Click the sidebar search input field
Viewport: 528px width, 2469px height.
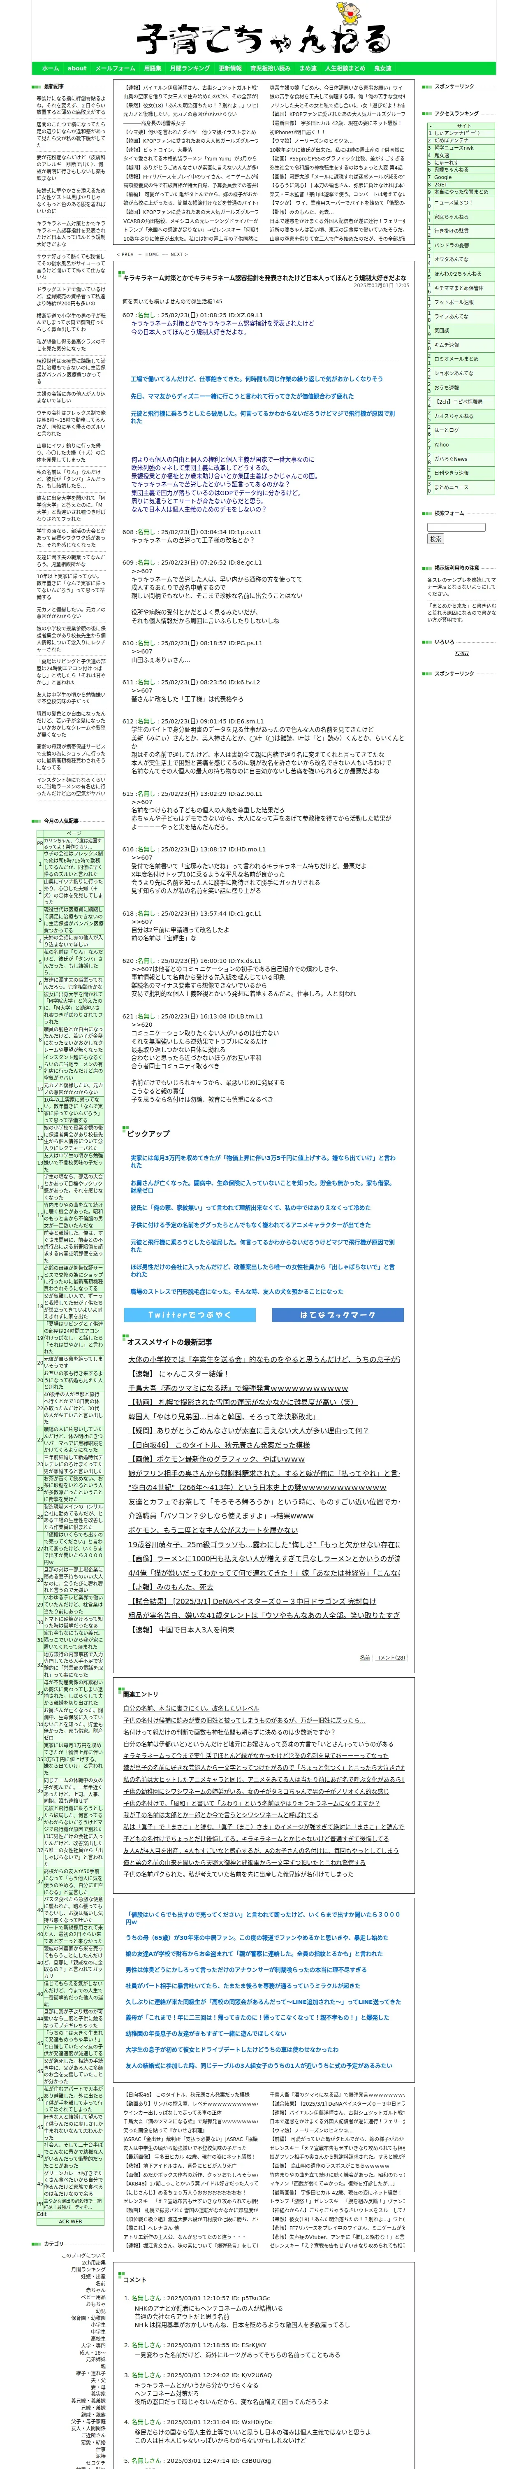pos(456,527)
